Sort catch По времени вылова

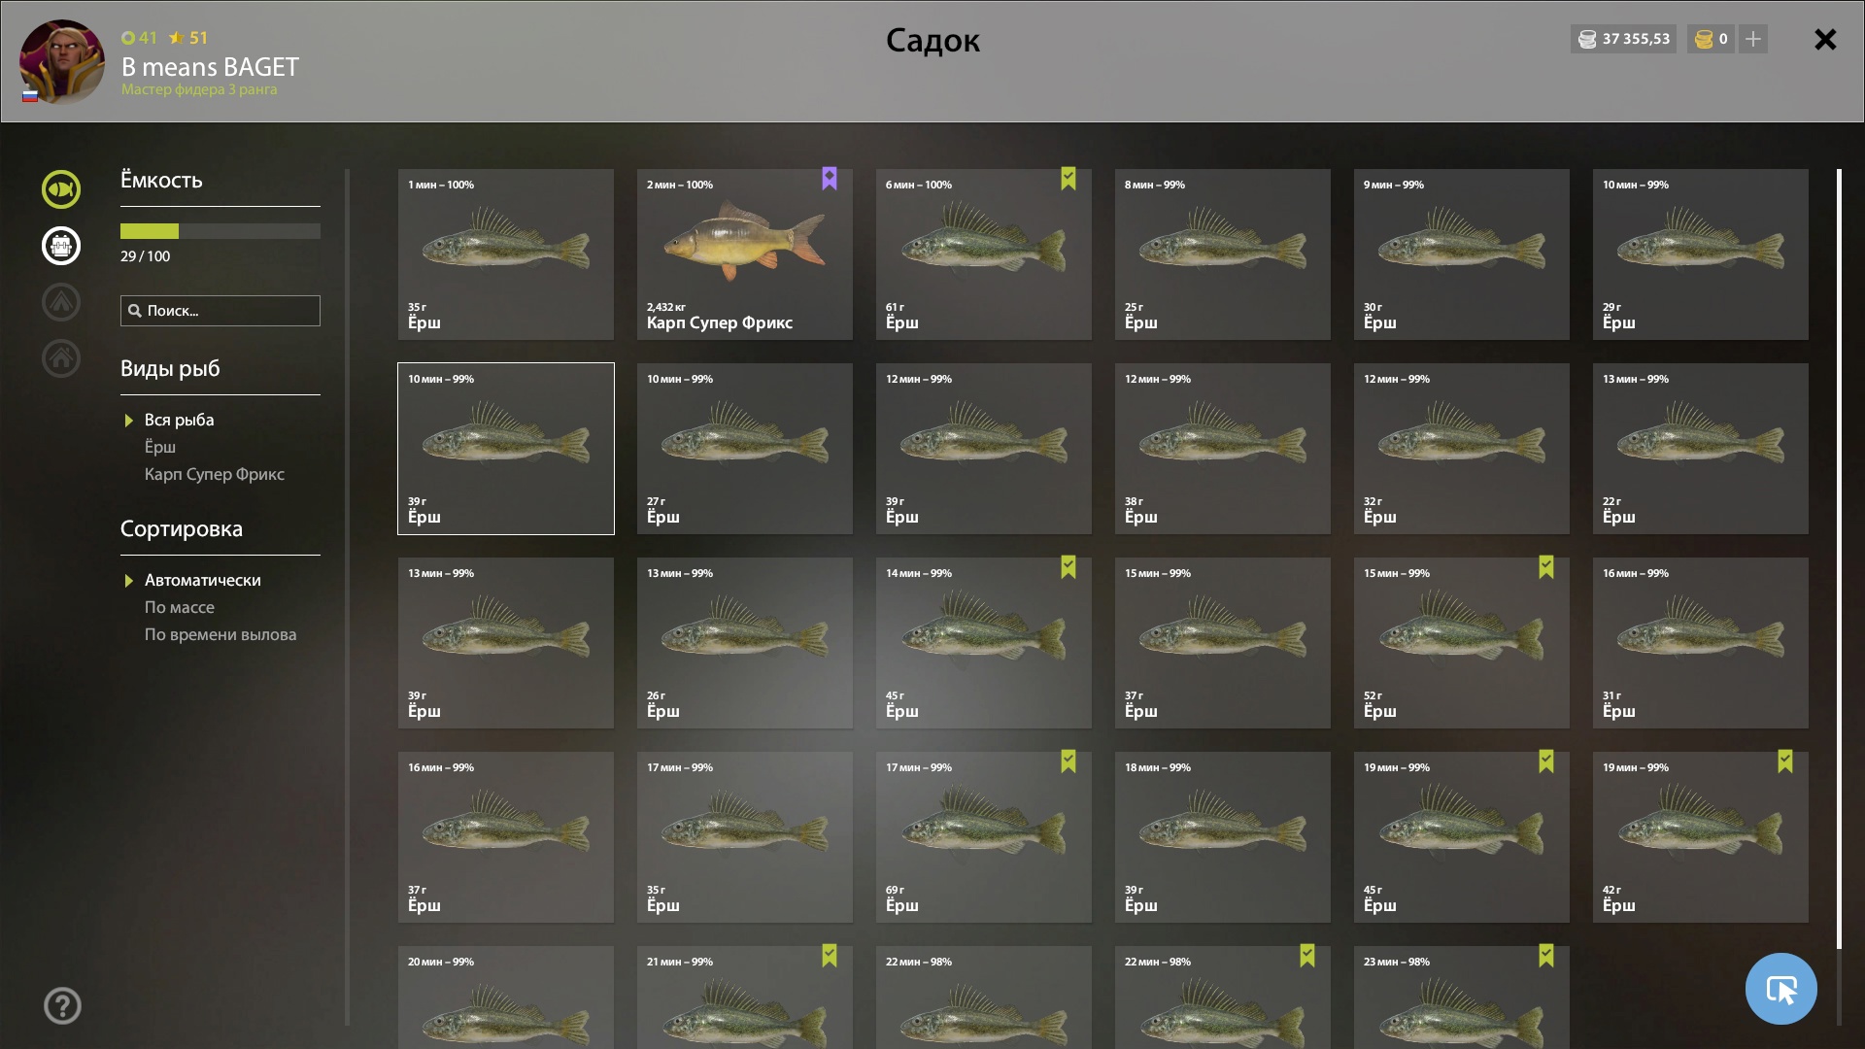tap(220, 634)
